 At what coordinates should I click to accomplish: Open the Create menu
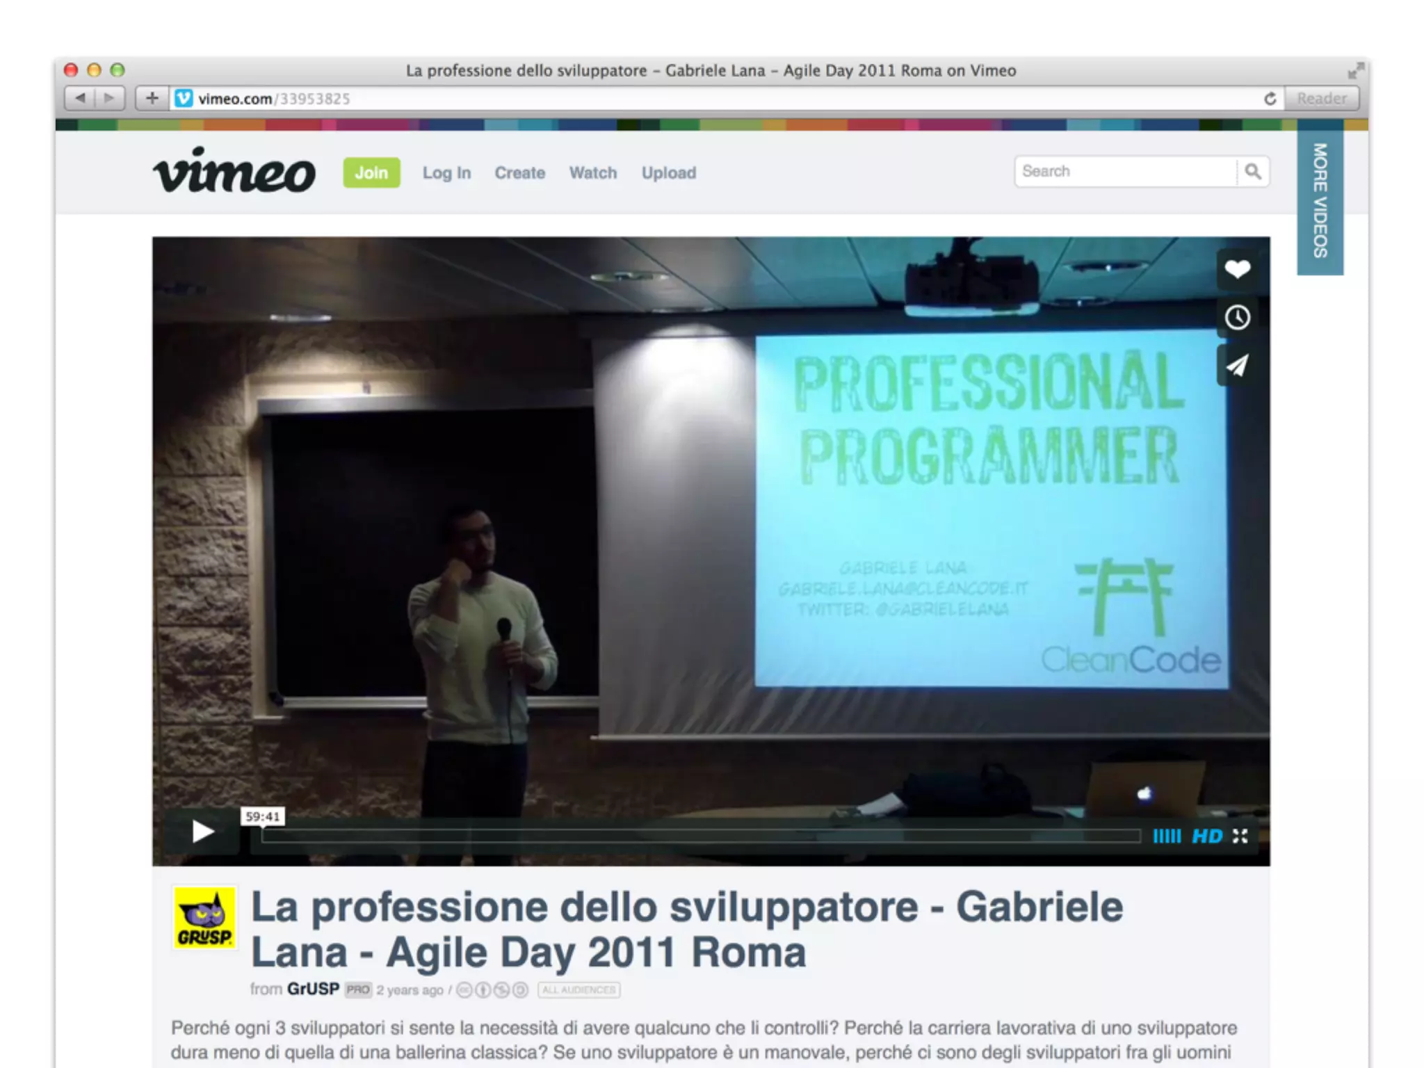(519, 172)
